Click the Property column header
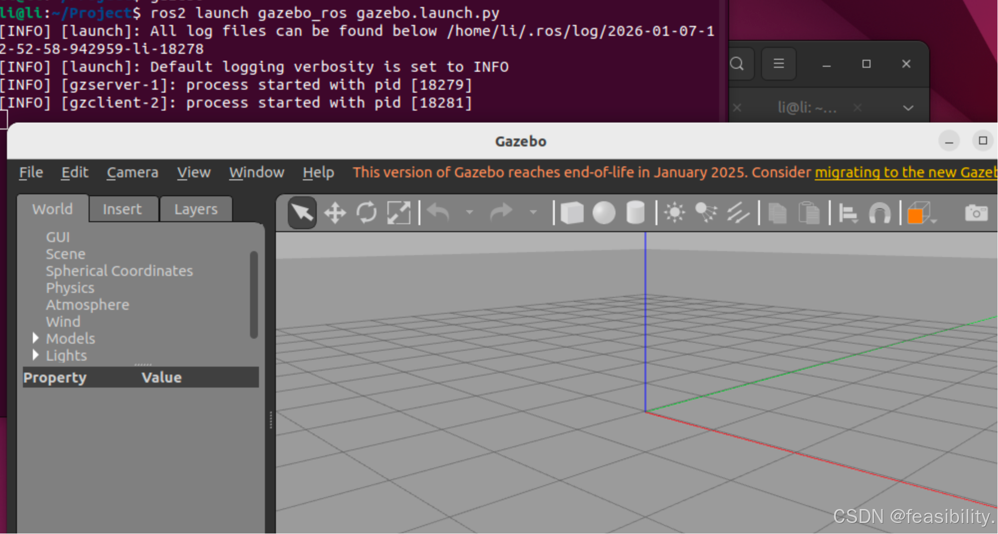This screenshot has height=534, width=998. 55,378
